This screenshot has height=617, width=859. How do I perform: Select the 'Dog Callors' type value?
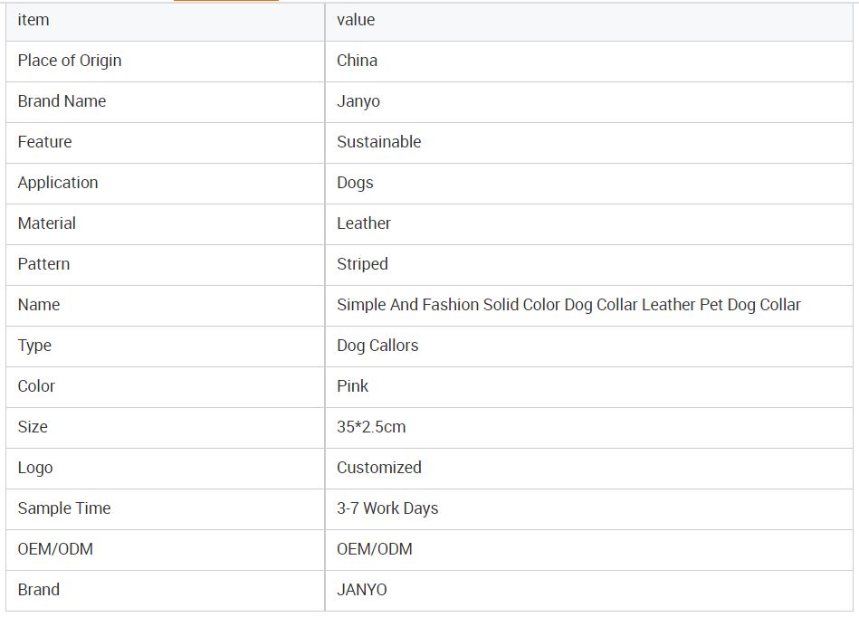[377, 346]
